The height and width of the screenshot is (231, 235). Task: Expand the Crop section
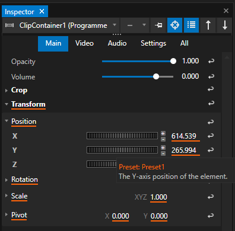coord(7,91)
